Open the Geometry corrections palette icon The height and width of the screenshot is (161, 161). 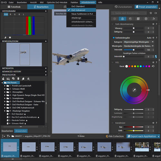138,19
